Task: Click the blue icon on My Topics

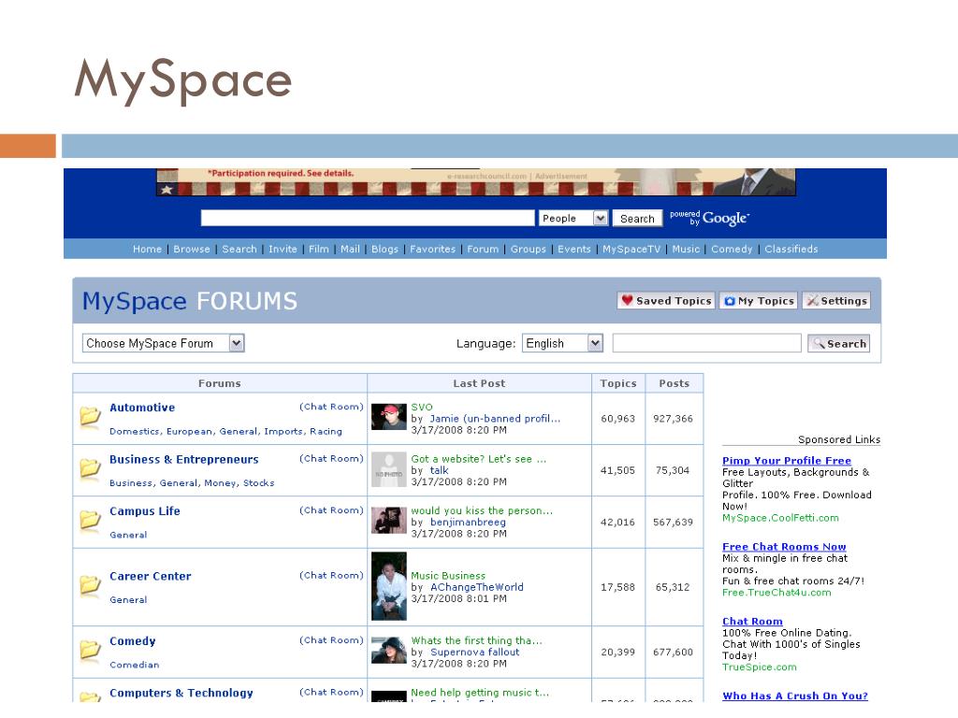Action: click(730, 300)
